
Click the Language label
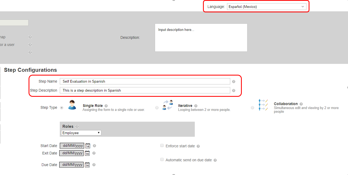216,7
